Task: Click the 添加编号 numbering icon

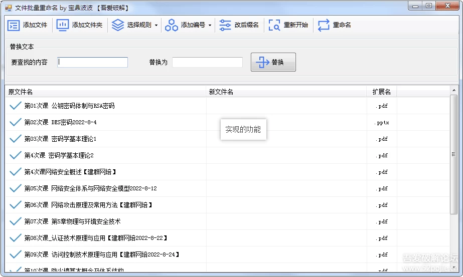Action: [x=172, y=25]
